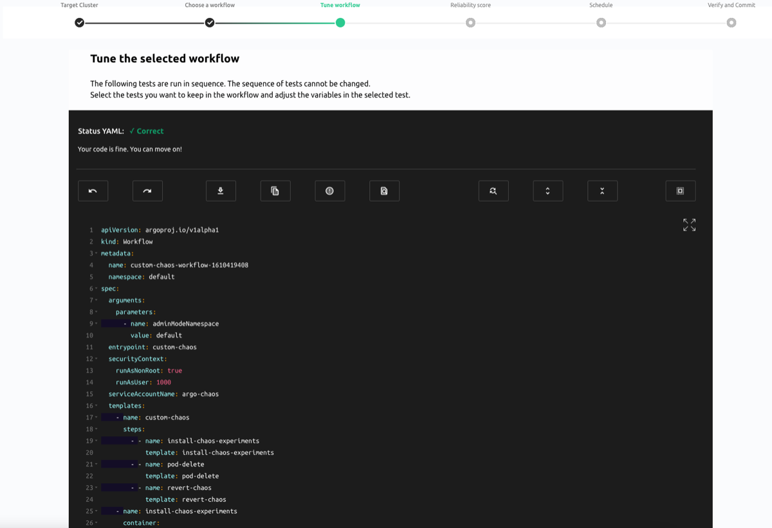Expand editor to fullscreen

coord(689,225)
